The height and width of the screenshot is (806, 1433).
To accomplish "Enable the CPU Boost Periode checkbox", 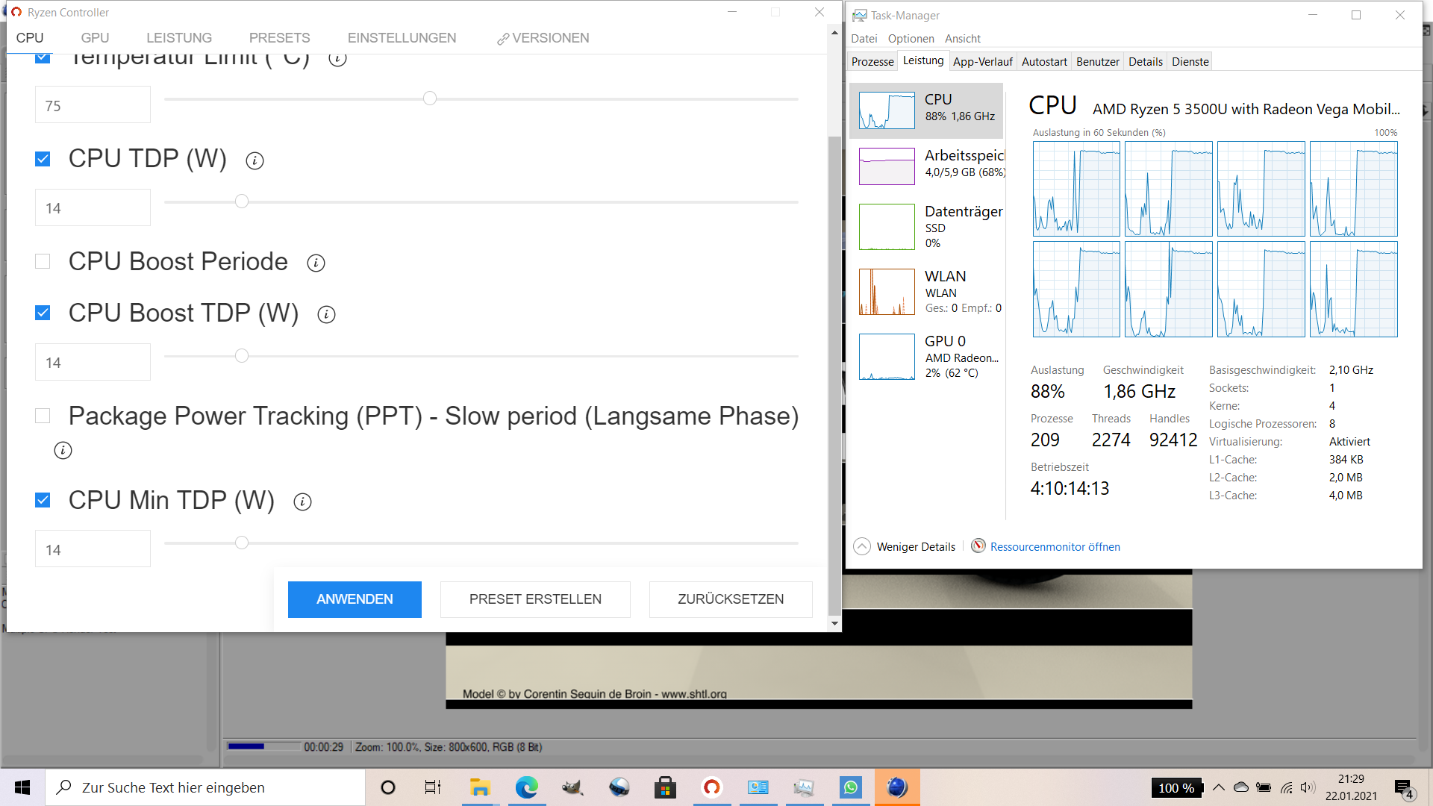I will tap(43, 261).
